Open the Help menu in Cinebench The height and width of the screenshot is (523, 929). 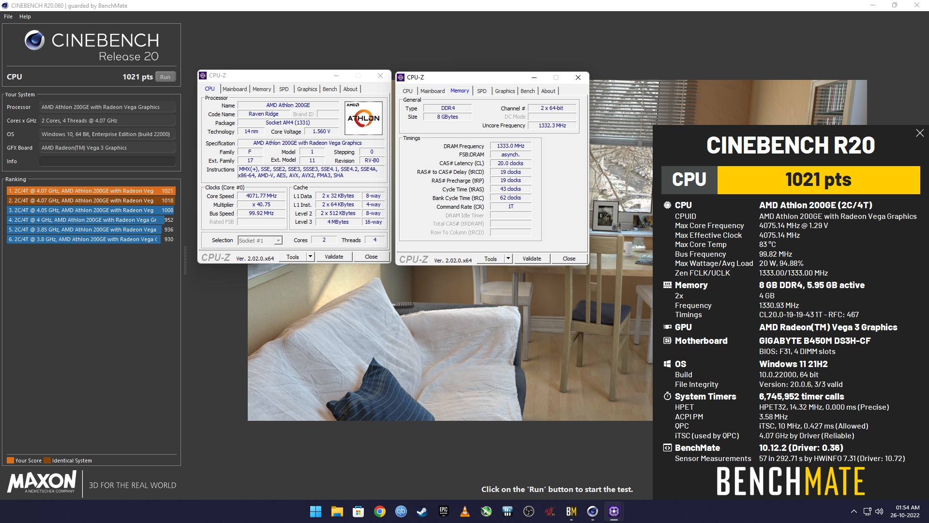pyautogui.click(x=25, y=16)
